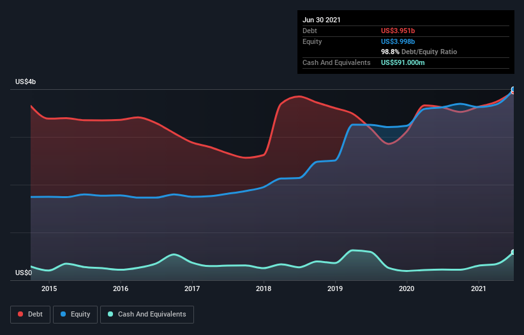
Task: Click the 2021 x-axis label
Action: pos(478,289)
